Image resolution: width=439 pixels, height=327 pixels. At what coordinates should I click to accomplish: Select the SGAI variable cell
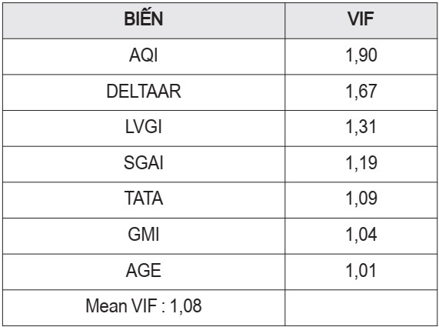[144, 164]
